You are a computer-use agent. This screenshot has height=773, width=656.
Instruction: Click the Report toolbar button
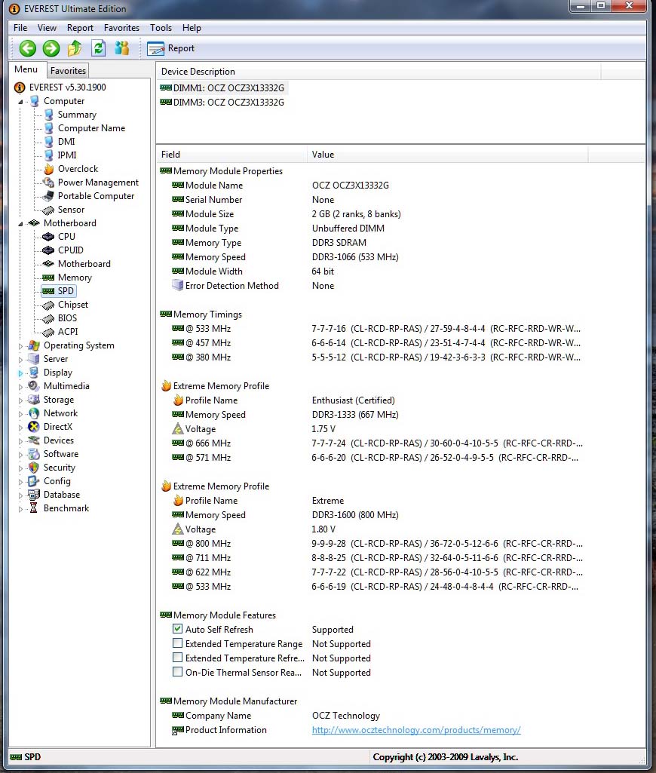pyautogui.click(x=171, y=48)
